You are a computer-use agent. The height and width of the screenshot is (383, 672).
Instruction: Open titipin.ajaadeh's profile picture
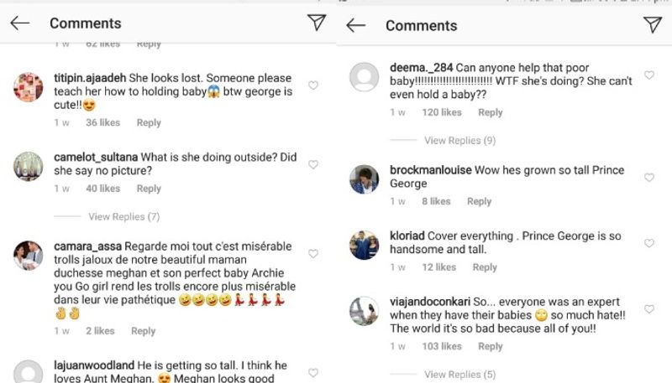coord(29,86)
